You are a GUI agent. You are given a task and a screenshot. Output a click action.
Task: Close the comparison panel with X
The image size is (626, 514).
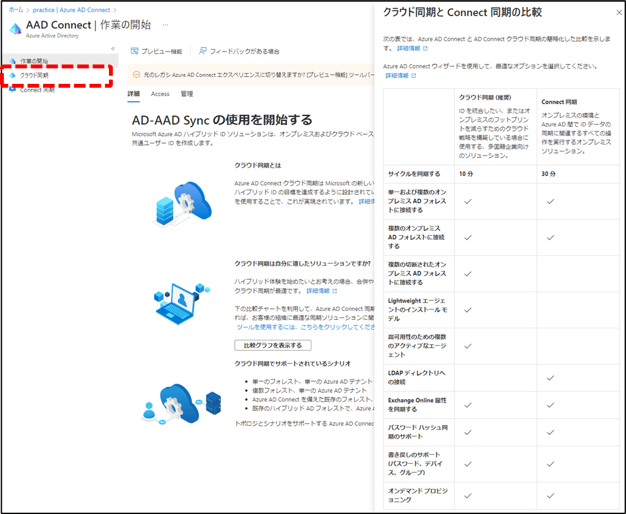pyautogui.click(x=619, y=12)
